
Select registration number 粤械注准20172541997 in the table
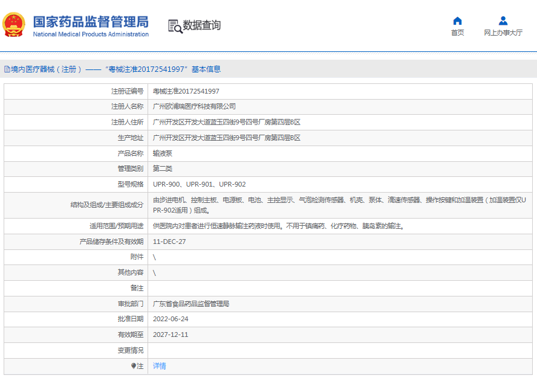186,91
